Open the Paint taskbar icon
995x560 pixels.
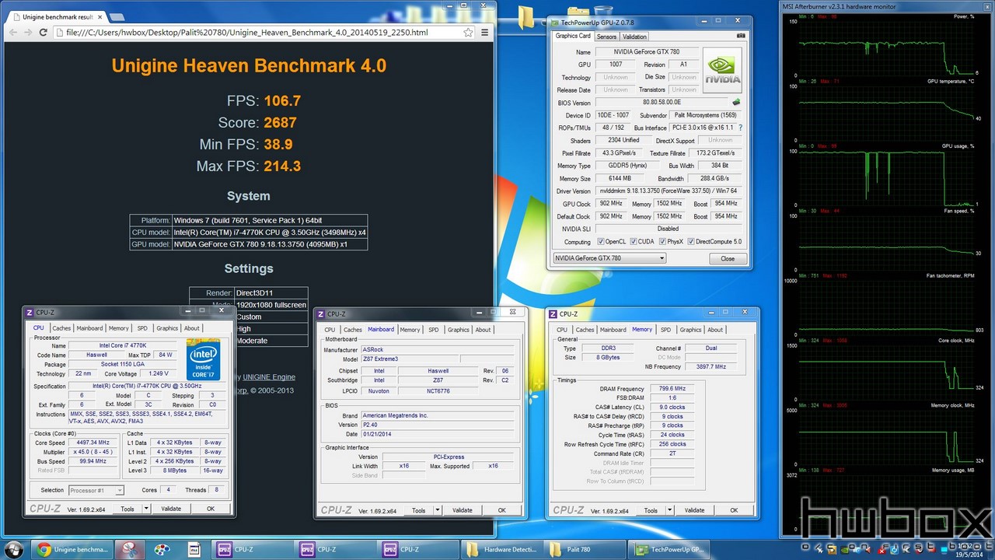162,549
